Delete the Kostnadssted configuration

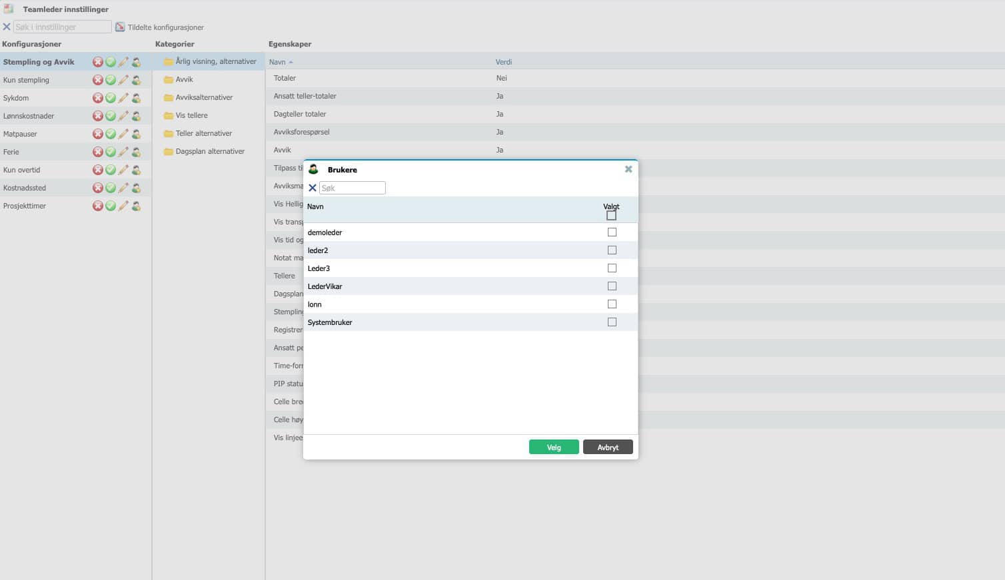click(98, 188)
